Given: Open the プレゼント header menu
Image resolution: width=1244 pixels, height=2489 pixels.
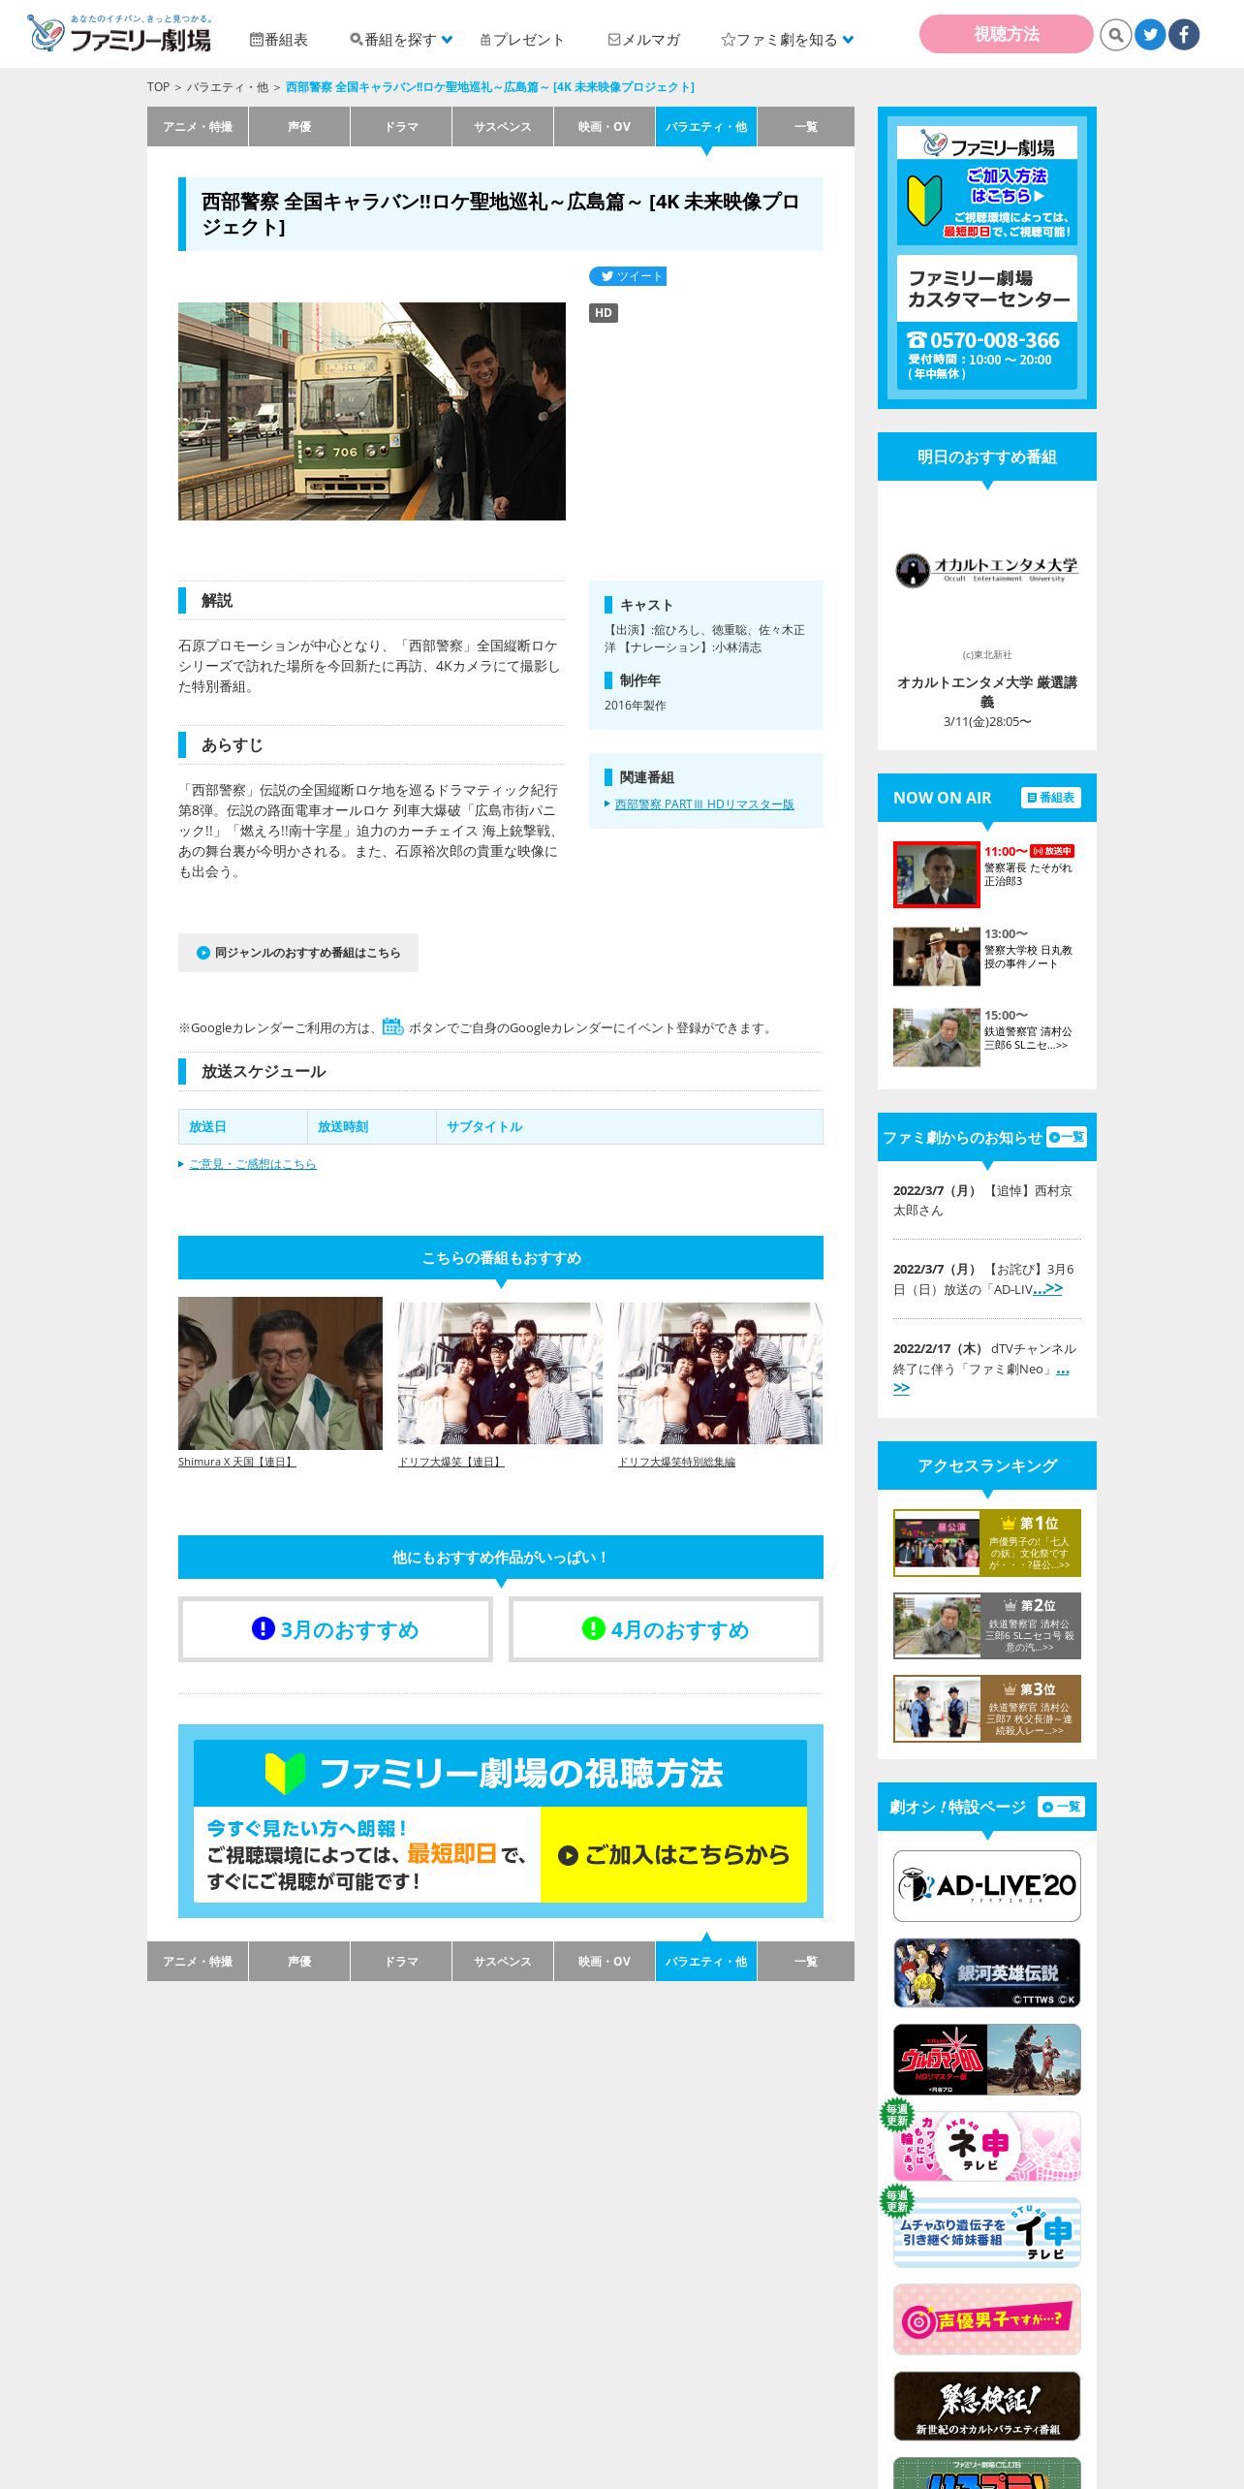Looking at the screenshot, I should pyautogui.click(x=522, y=40).
